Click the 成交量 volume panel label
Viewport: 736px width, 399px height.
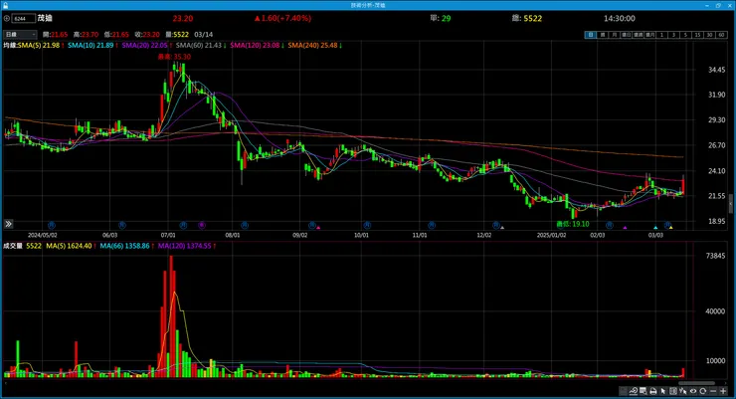point(13,246)
